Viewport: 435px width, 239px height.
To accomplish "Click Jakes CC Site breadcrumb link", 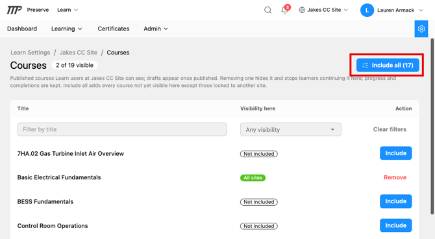I will click(79, 53).
